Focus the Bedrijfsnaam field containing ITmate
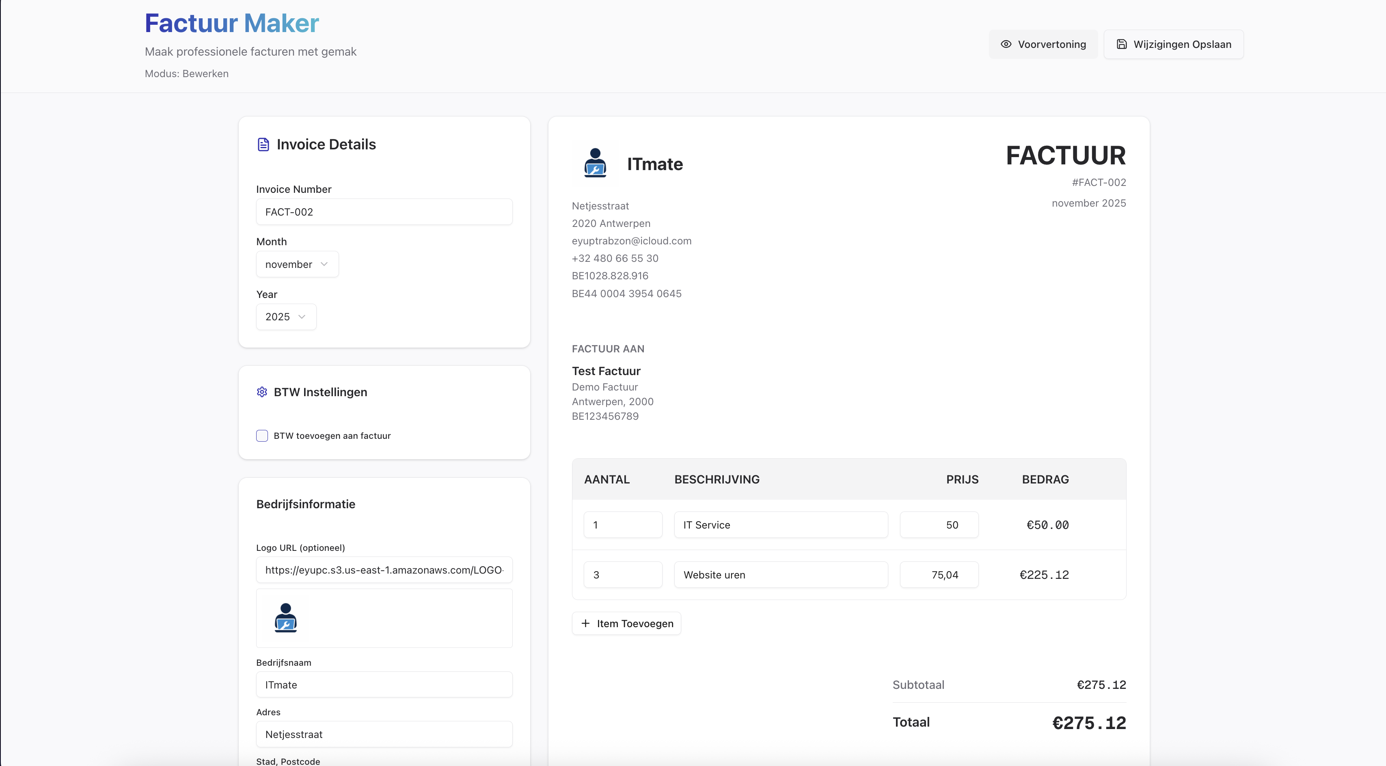Image resolution: width=1386 pixels, height=766 pixels. tap(384, 685)
